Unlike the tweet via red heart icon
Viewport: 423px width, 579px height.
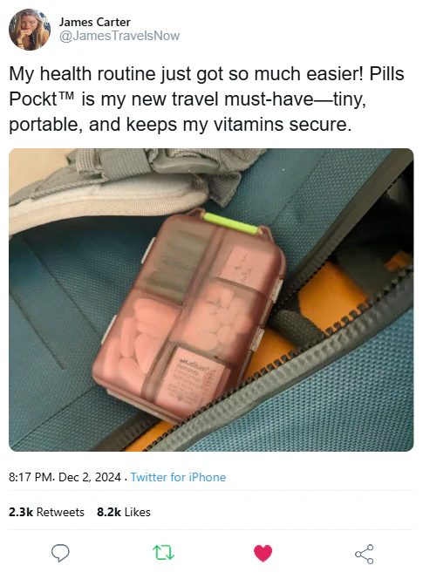tap(263, 553)
